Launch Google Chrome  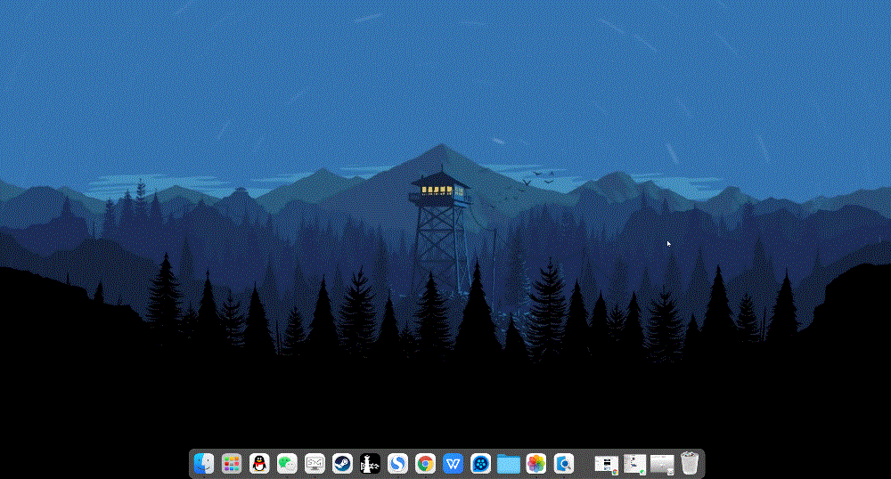tap(425, 464)
